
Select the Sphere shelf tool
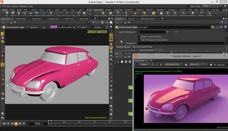[13, 13]
